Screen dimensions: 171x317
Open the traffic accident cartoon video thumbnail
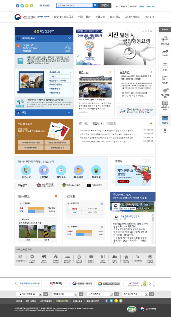[x=31, y=81]
